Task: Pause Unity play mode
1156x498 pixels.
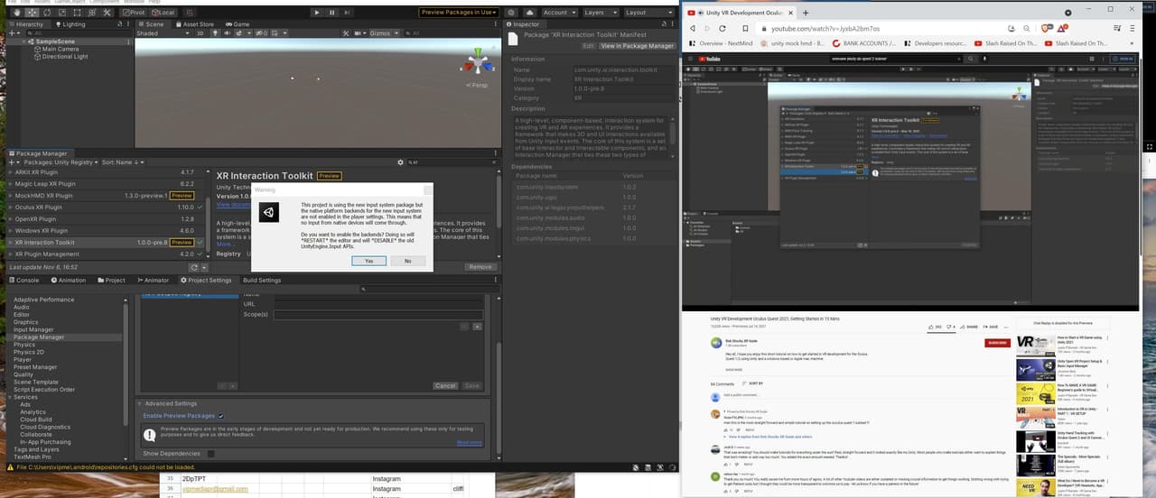Action: pyautogui.click(x=332, y=13)
